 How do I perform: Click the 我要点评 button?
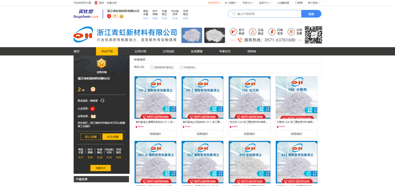(101, 168)
